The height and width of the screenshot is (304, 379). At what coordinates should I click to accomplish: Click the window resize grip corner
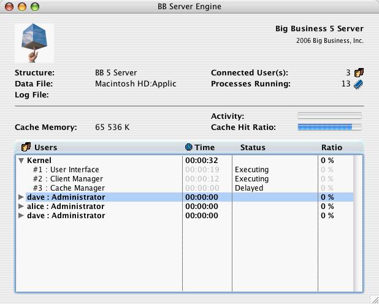point(375,300)
